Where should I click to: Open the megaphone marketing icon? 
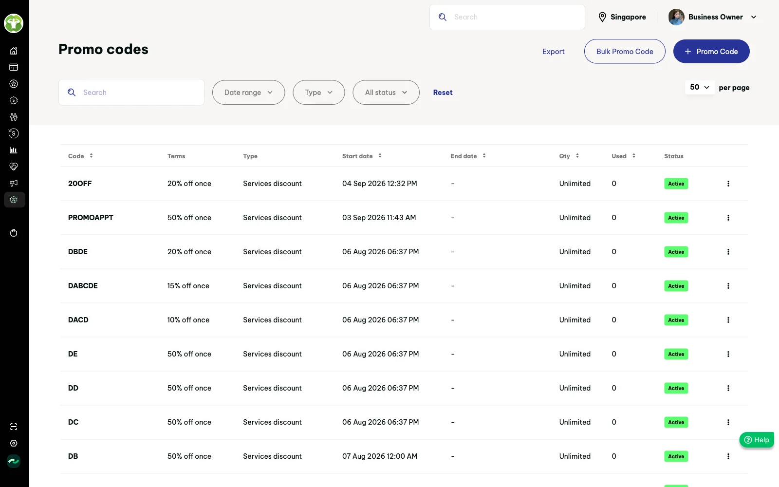[x=14, y=183]
